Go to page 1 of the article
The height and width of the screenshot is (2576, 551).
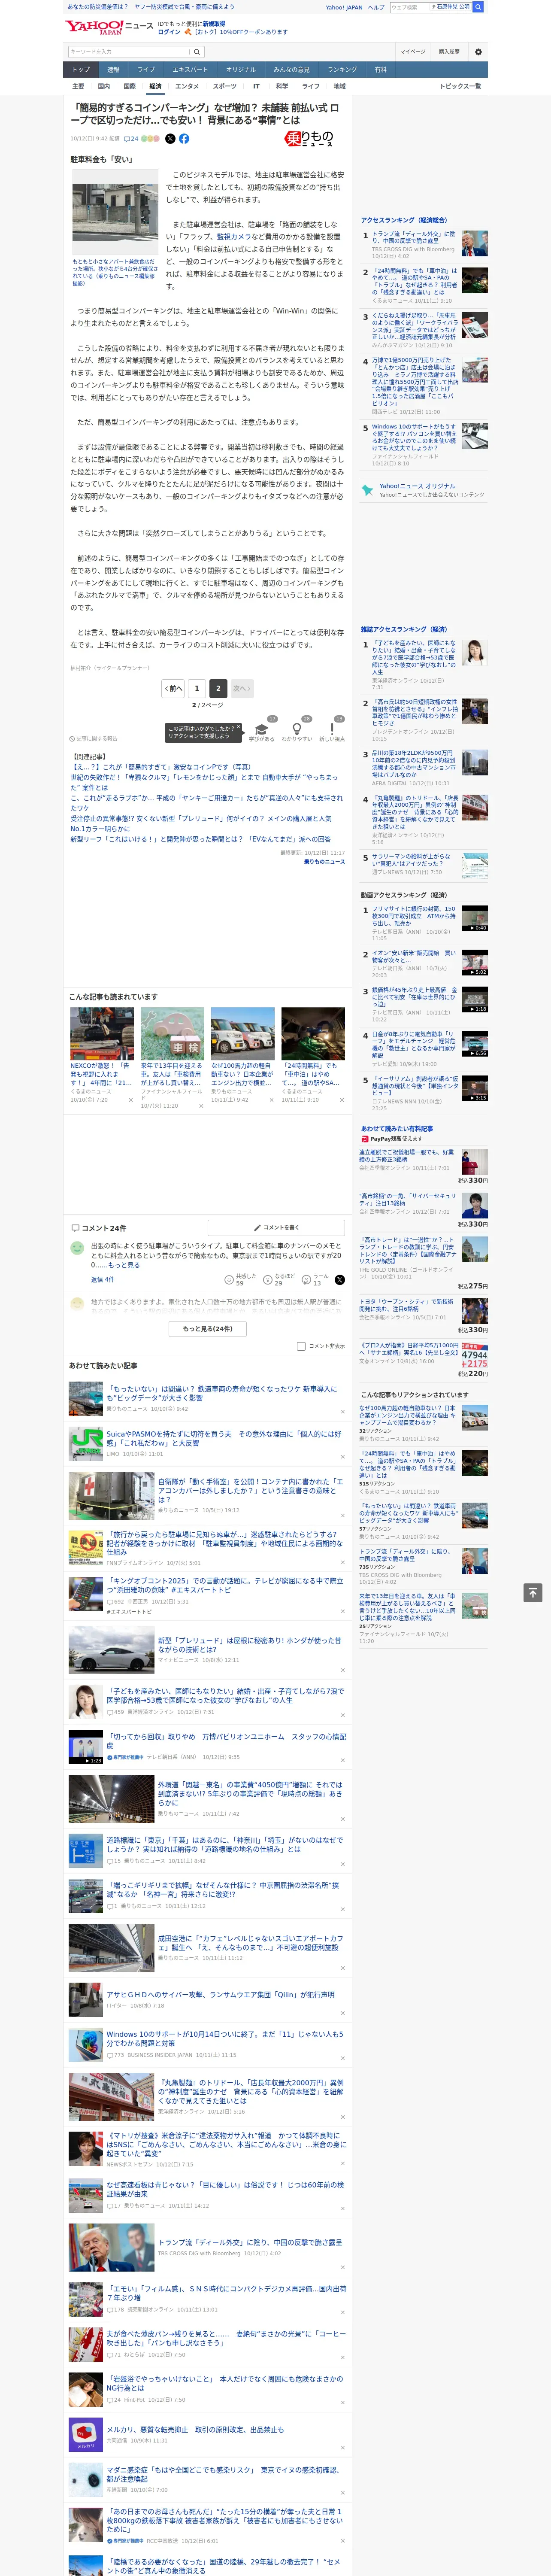[197, 688]
